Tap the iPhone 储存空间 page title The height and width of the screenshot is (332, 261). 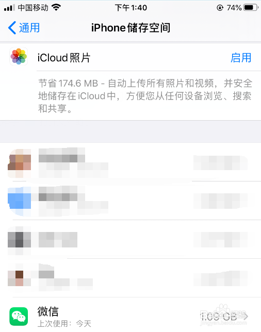coord(130,28)
